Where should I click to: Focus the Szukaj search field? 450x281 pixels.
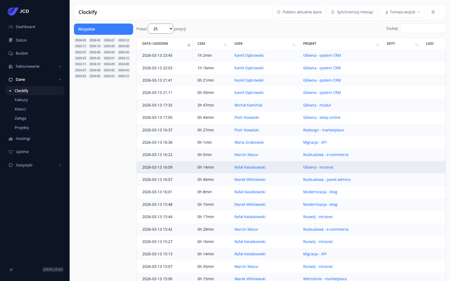click(423, 28)
